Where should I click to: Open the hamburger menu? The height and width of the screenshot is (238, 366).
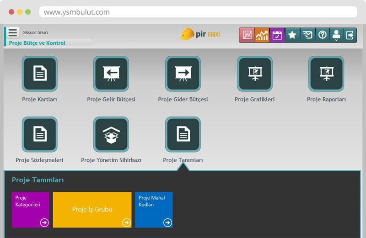click(x=13, y=33)
